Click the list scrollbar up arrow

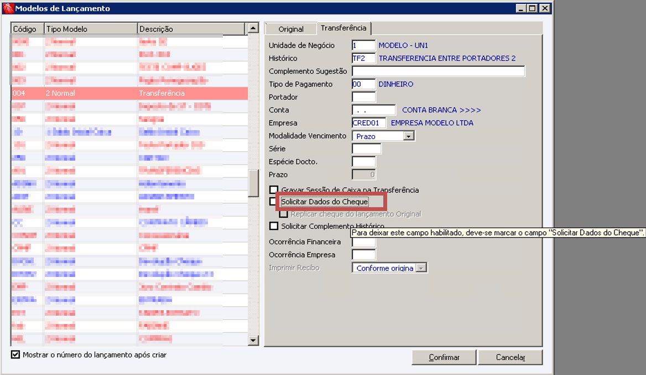coord(253,28)
